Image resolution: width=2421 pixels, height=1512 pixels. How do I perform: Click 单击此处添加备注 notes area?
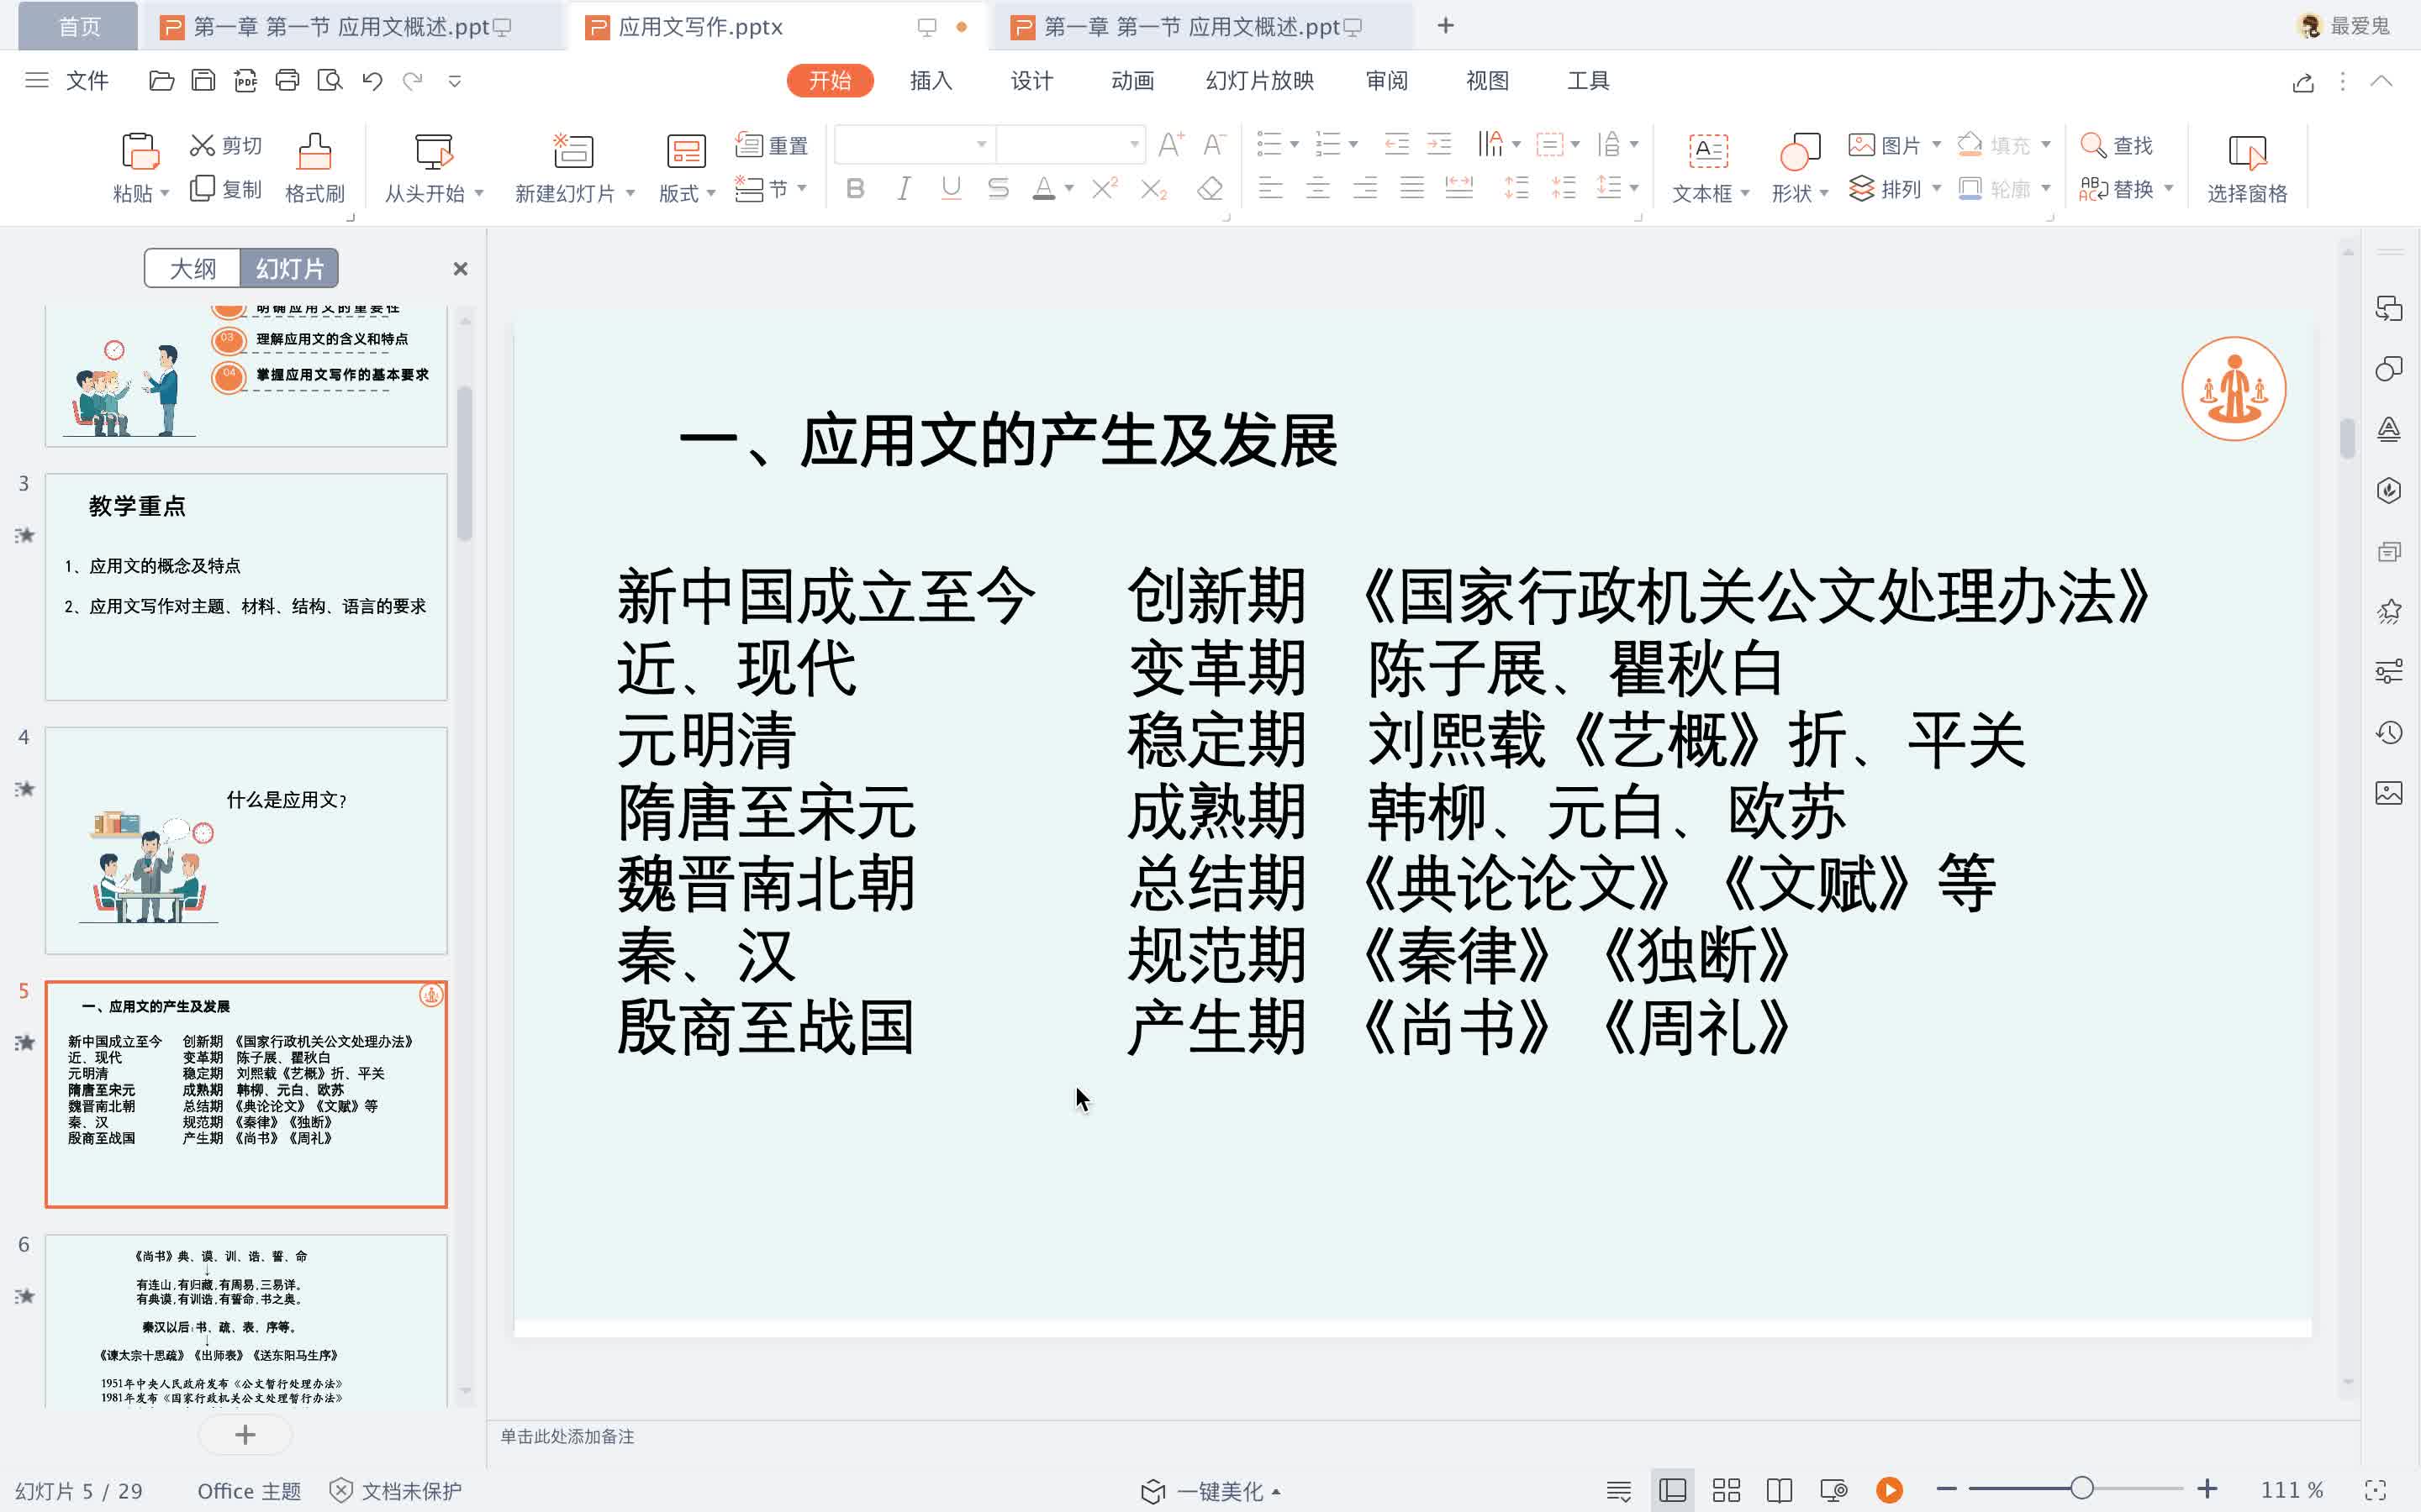coord(567,1436)
